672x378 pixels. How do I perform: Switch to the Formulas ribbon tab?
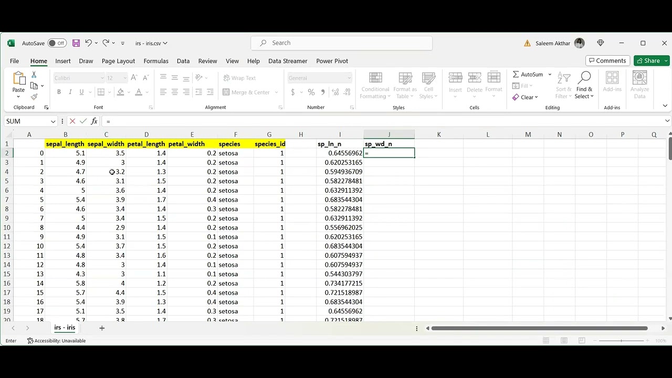(x=156, y=61)
